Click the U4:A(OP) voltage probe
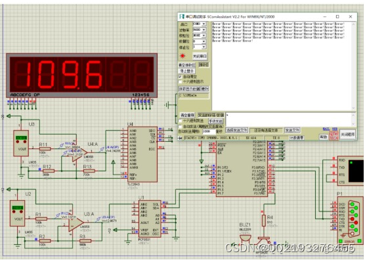This screenshot has height=260, width=365. [102, 149]
